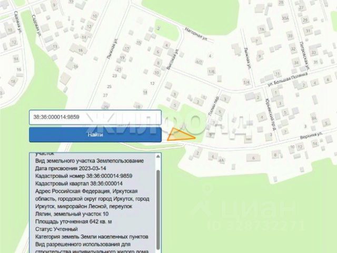Click the 'Петровская ул.' street label

305,55
